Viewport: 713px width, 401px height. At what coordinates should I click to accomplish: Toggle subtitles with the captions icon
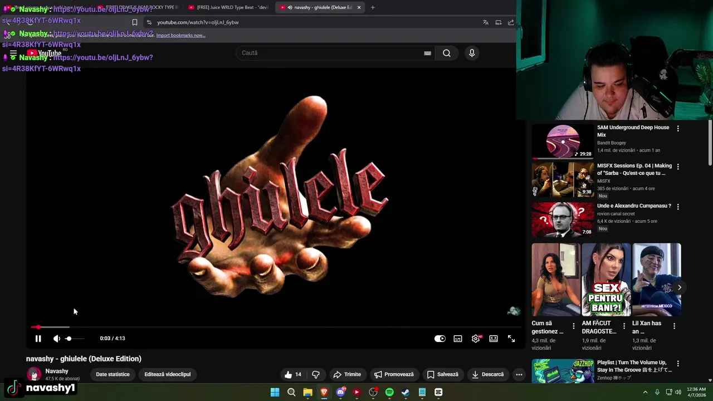(458, 339)
